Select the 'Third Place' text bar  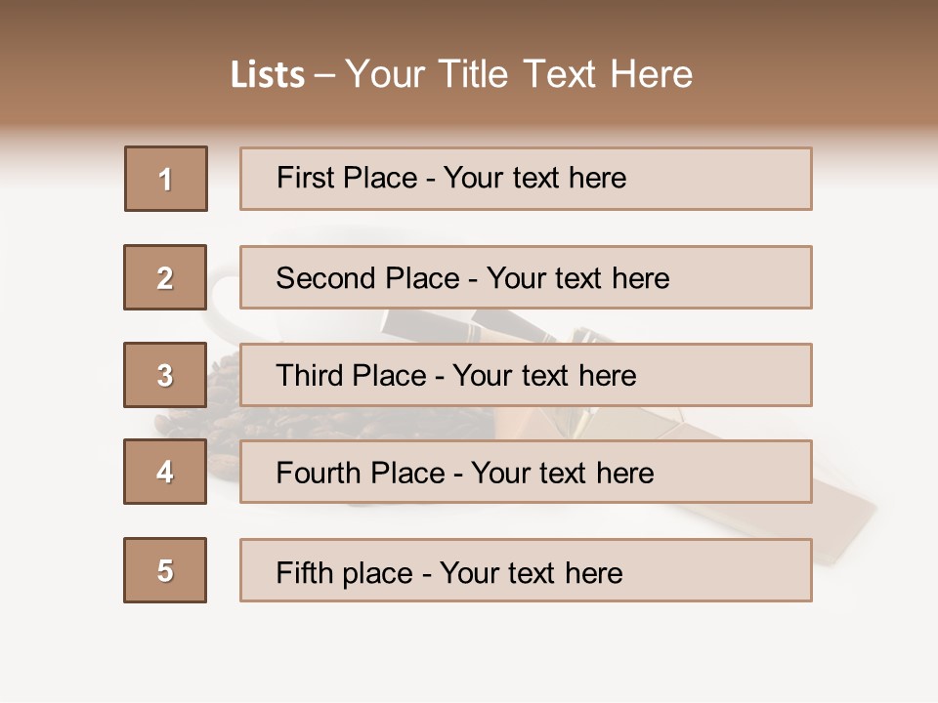(x=526, y=375)
